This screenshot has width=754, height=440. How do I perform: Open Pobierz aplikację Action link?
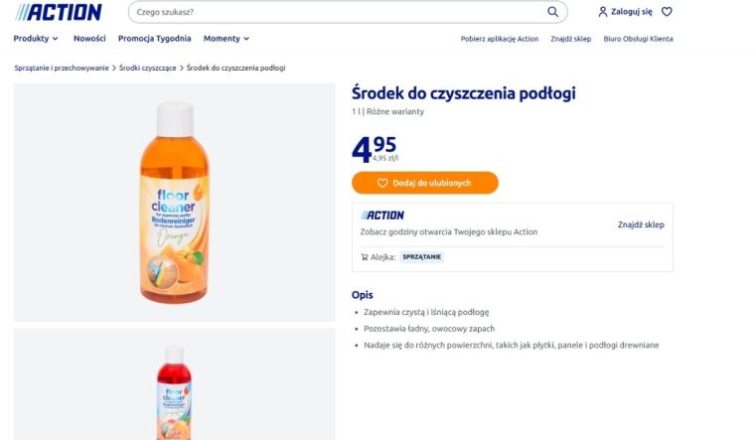pos(500,39)
